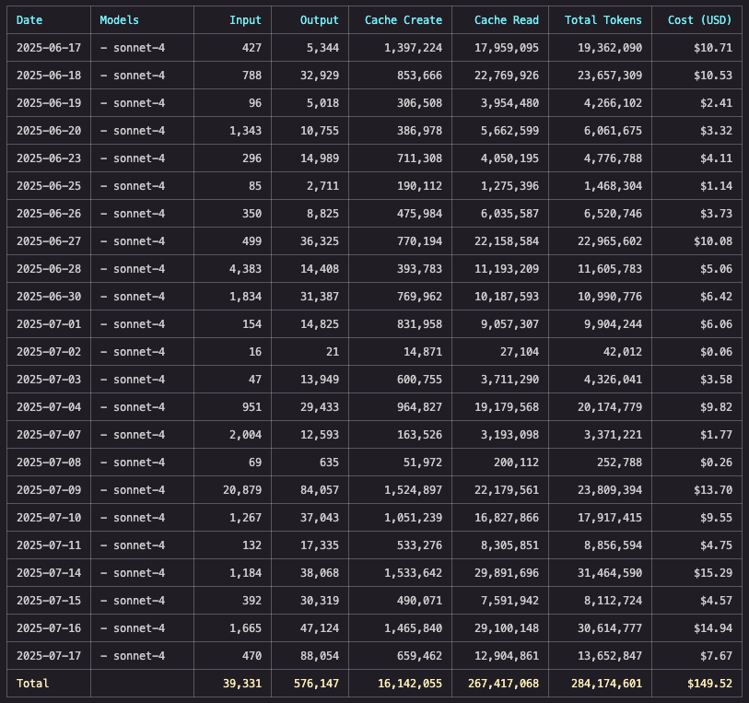
Task: Click the date 2025-06-19
Action: pos(49,103)
